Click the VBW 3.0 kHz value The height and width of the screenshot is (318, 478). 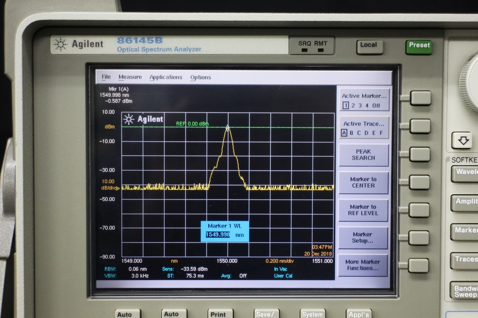tap(140, 275)
